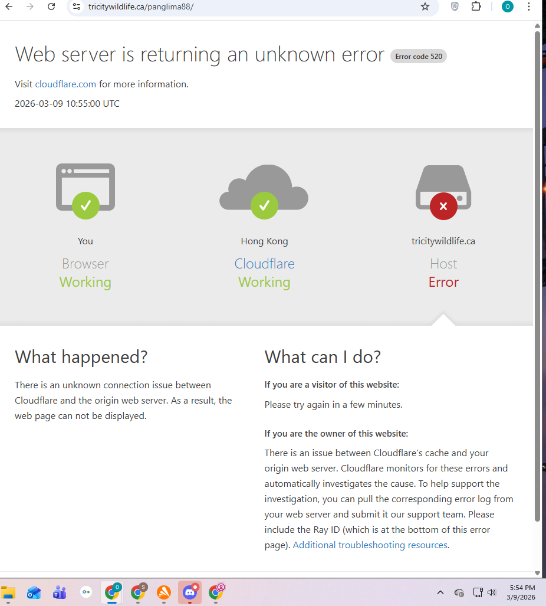Screen dimensions: 546x606
Task: Open Chrome's three-dot menu
Action: 529,6
